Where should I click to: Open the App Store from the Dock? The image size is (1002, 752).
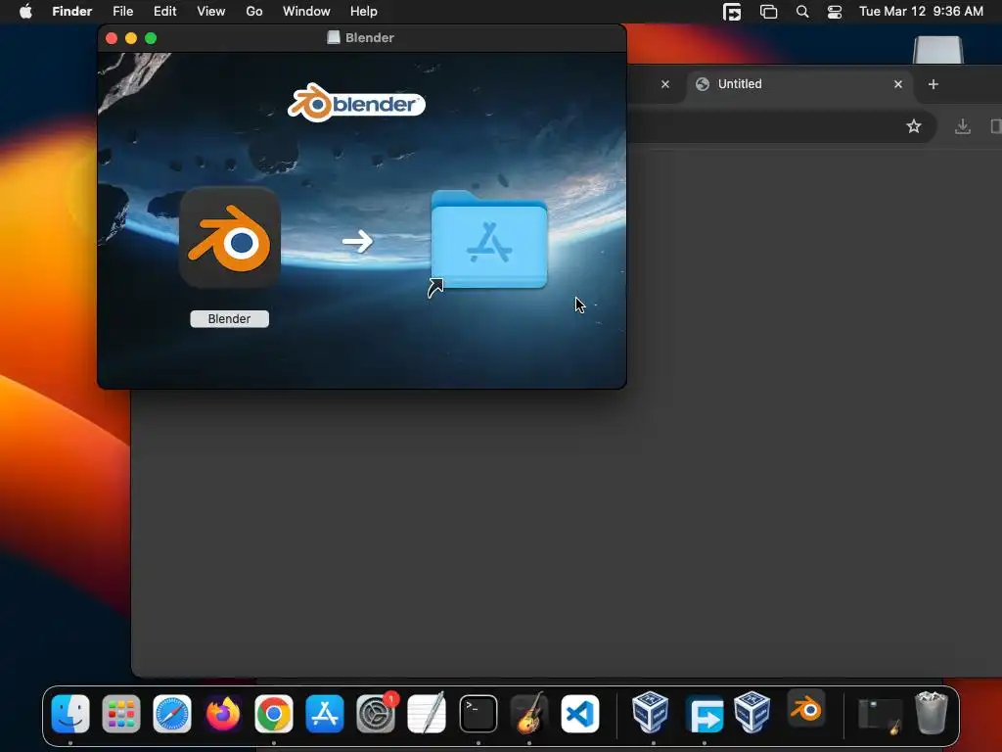325,714
